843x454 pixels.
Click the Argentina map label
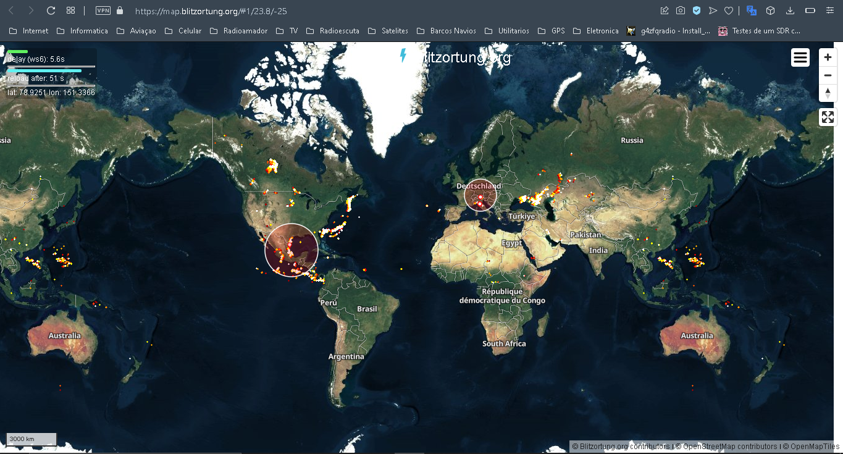[346, 356]
